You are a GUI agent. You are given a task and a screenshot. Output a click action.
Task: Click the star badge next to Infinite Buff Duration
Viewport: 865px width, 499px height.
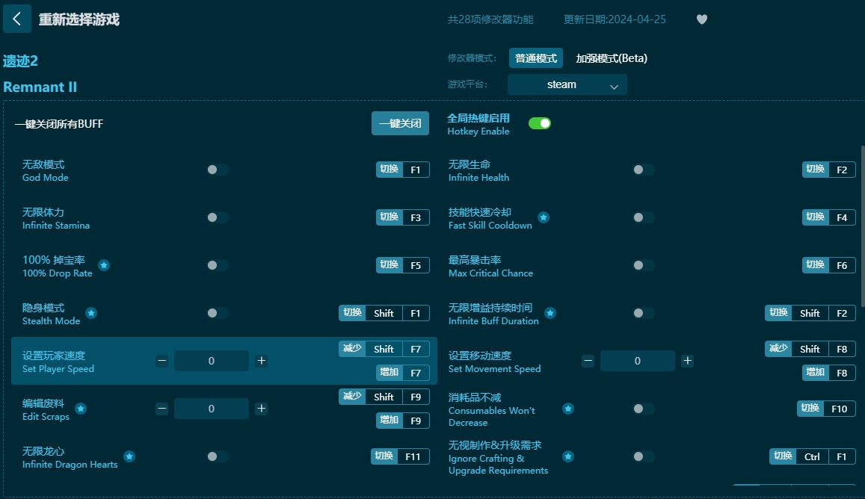[x=550, y=313]
